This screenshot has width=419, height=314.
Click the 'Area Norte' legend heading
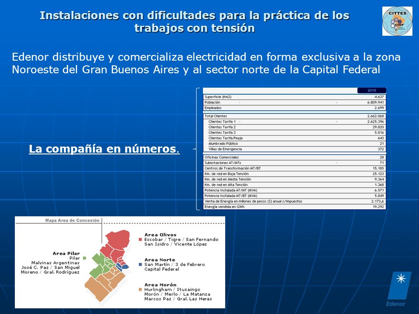160,260
